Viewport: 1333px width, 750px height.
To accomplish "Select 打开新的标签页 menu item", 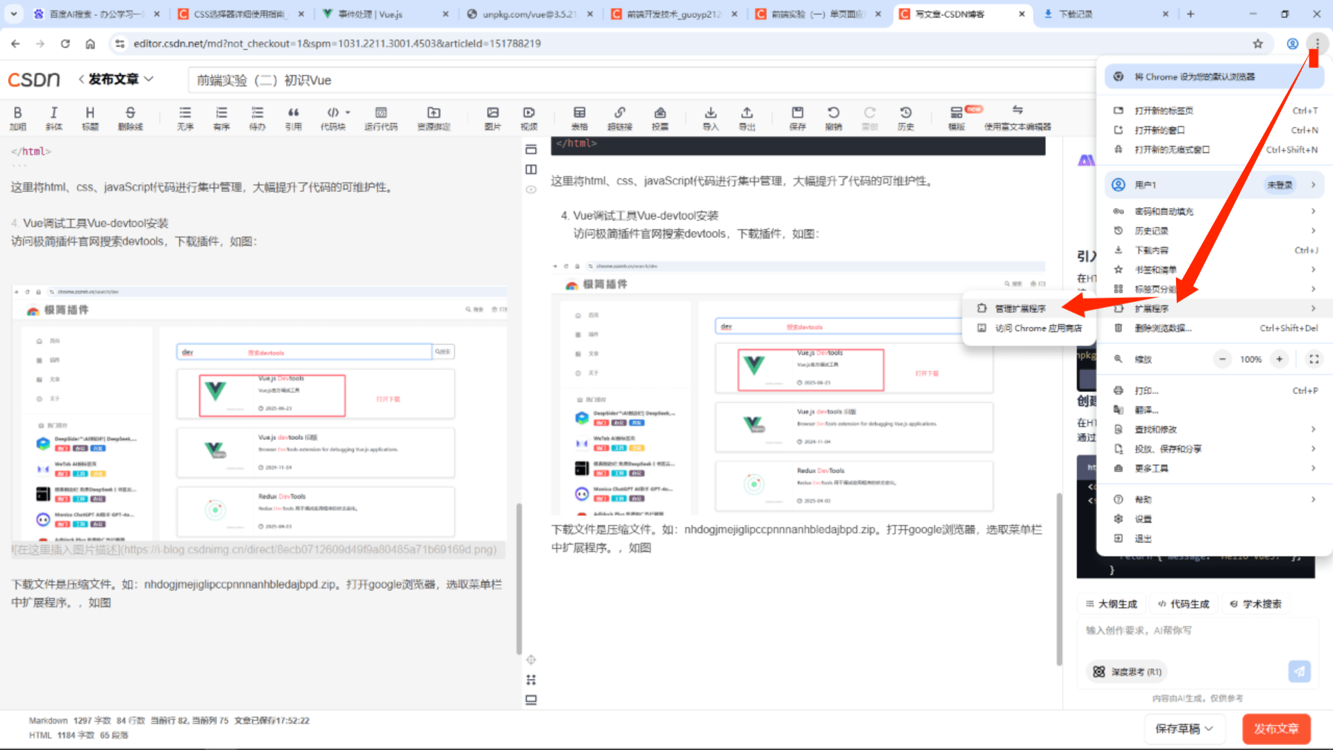I will pos(1215,110).
